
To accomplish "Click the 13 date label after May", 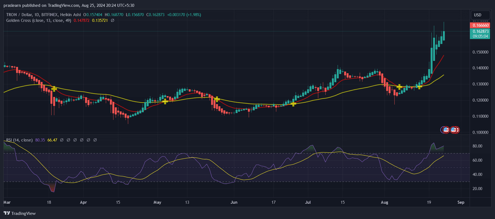I will 187,202.
